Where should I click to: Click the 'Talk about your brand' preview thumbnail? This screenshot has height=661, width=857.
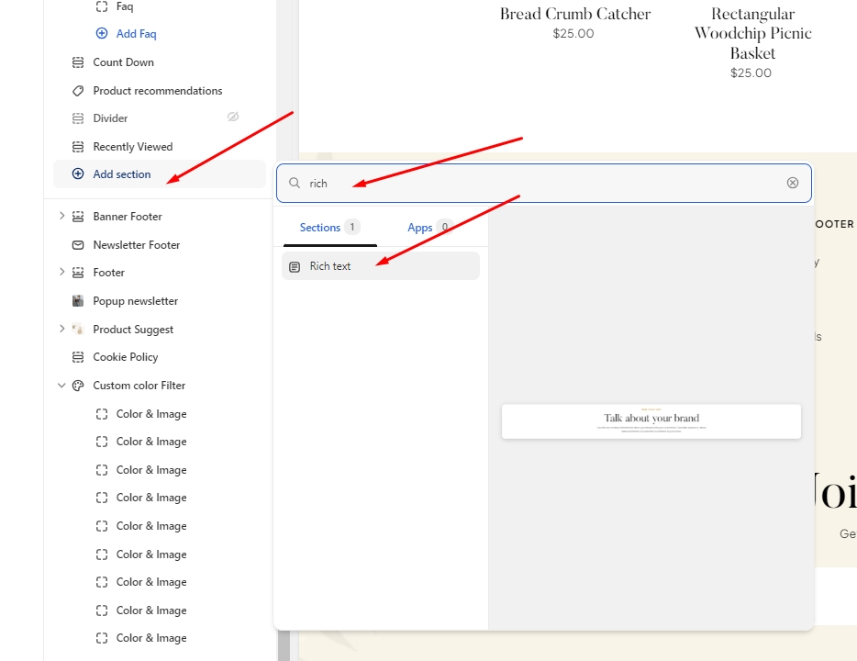click(651, 421)
